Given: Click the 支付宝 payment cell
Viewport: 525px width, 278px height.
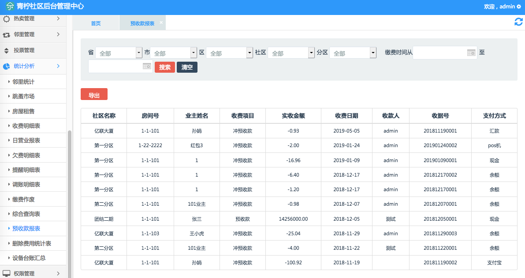Looking at the screenshot, I should coord(494,263).
